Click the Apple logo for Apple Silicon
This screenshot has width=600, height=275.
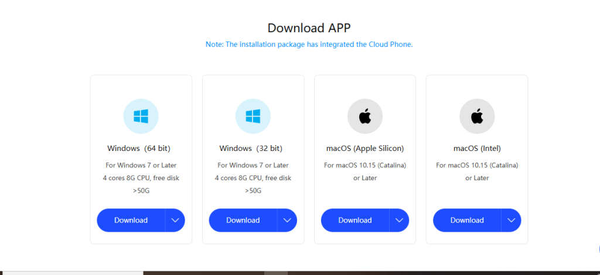pos(365,116)
